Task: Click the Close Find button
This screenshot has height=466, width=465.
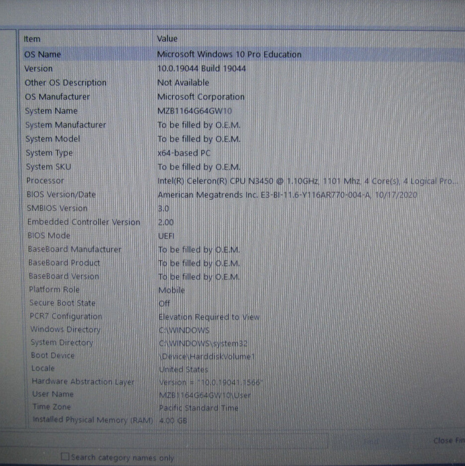Action: 449,440
